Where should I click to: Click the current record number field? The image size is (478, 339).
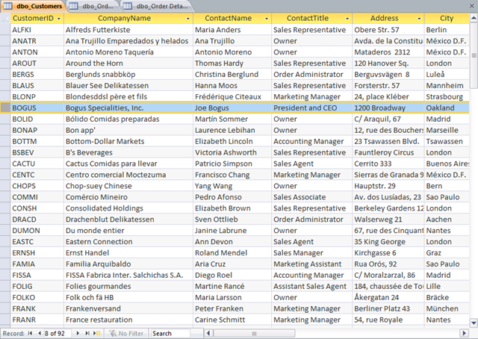(x=58, y=334)
